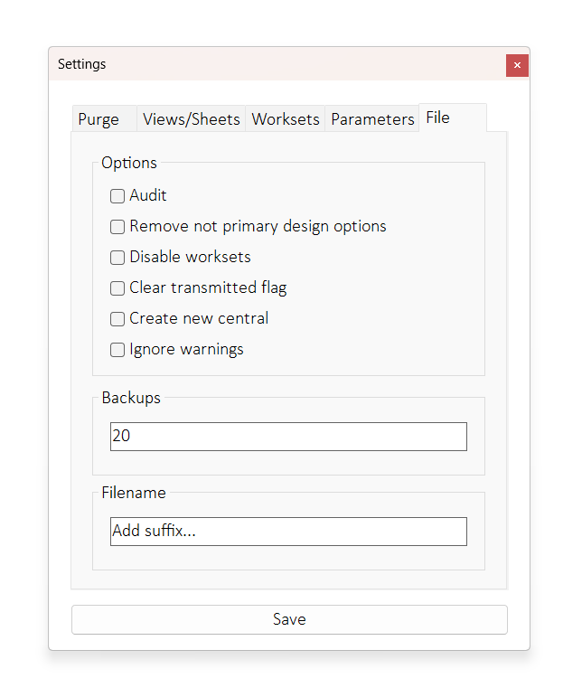Focus the Add suffix filename field

tap(288, 532)
